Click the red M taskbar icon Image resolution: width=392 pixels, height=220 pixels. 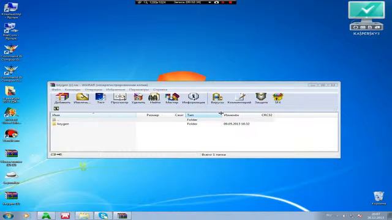click(x=66, y=216)
